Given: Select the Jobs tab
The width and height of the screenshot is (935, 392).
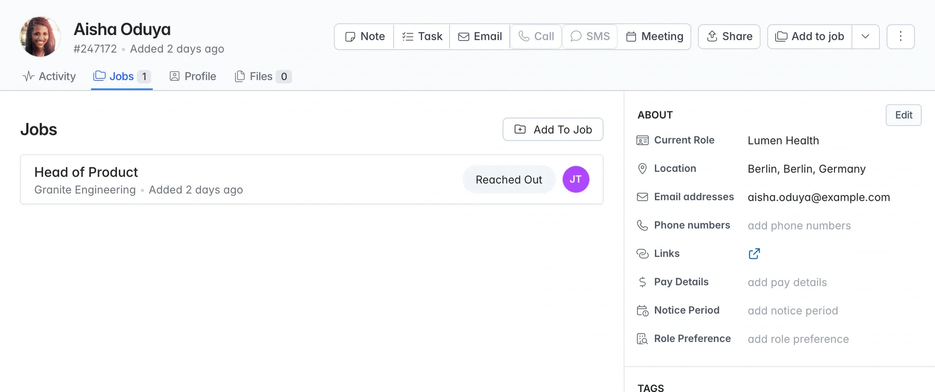Looking at the screenshot, I should tap(122, 76).
